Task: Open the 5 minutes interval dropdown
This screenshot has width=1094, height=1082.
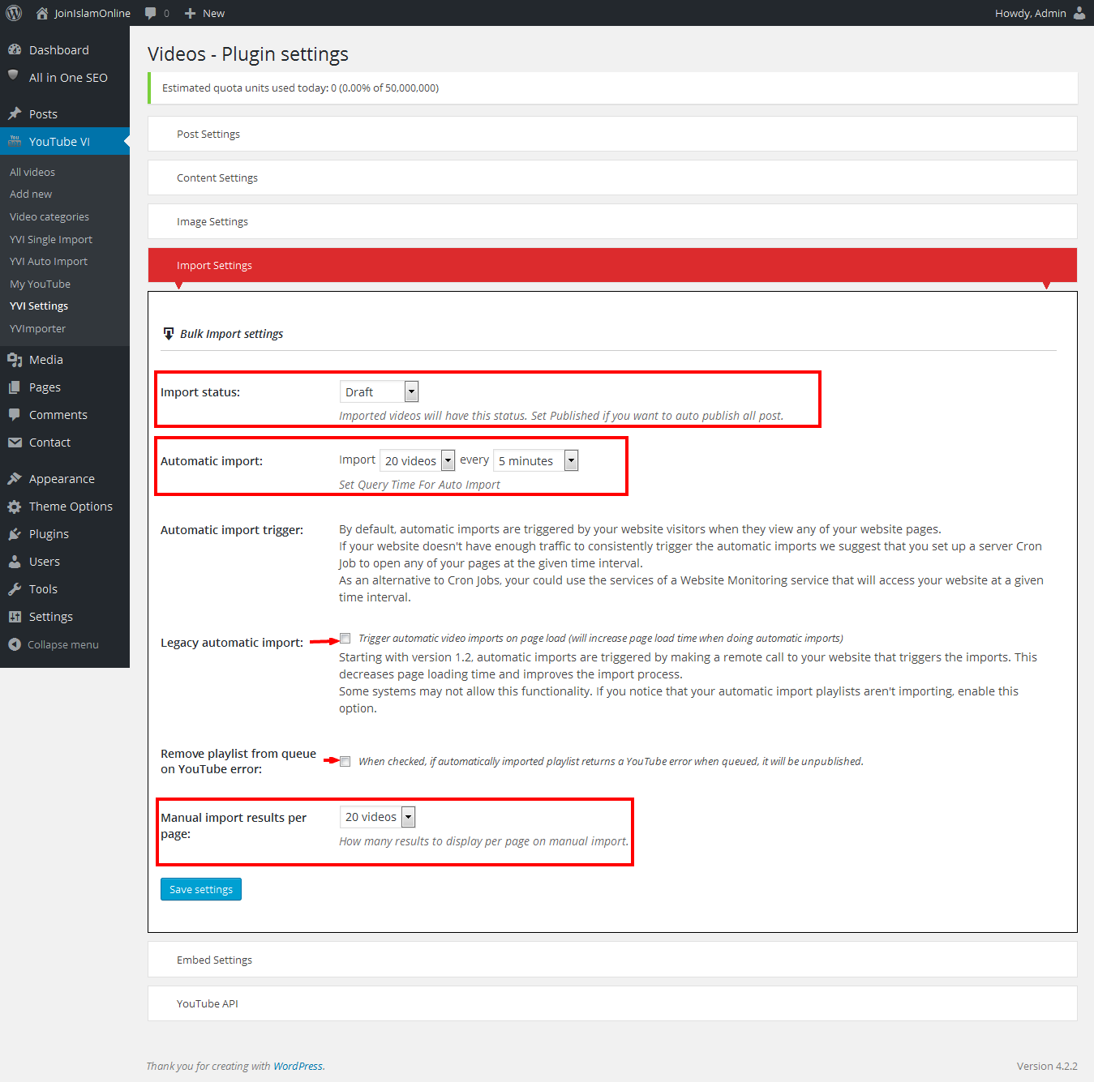Action: click(x=535, y=461)
